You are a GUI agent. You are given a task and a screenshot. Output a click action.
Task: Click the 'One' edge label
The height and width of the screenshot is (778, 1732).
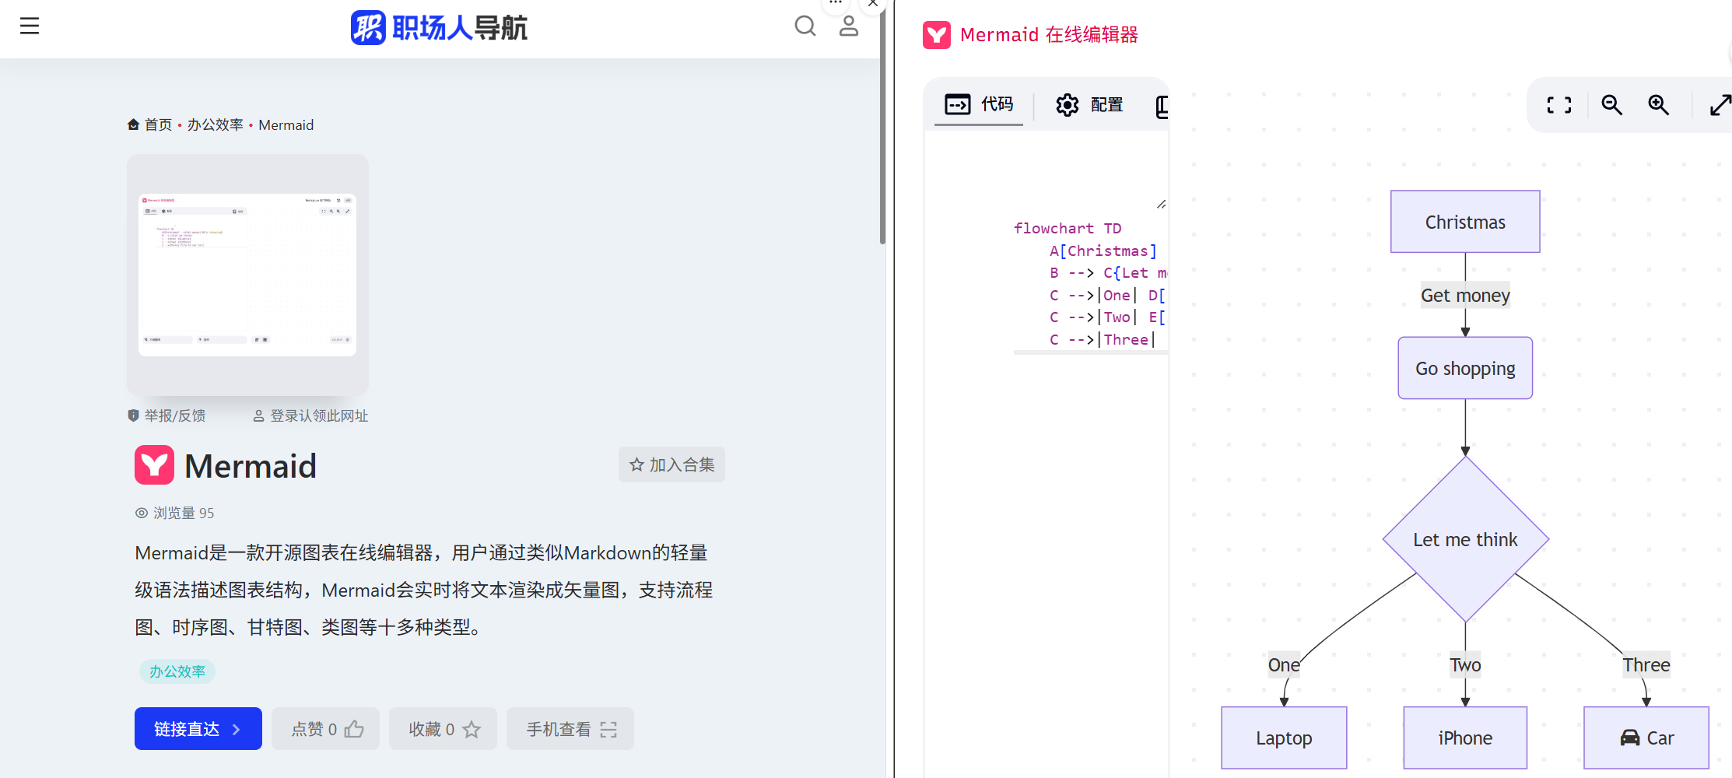pyautogui.click(x=1284, y=665)
